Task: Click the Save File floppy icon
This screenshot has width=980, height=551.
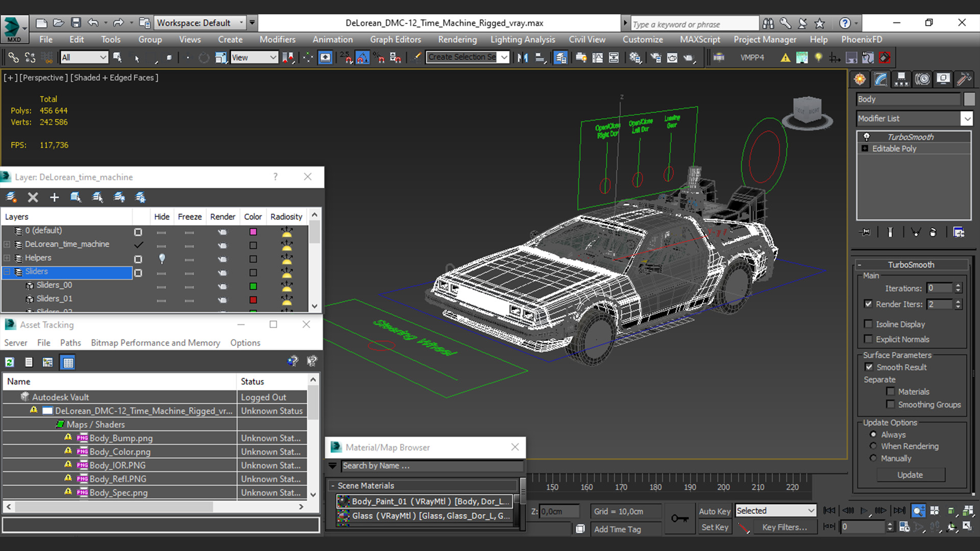Action: 76,23
